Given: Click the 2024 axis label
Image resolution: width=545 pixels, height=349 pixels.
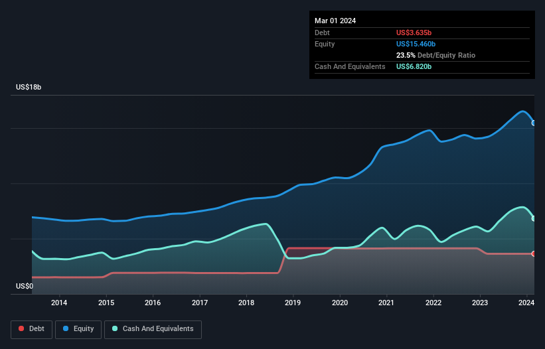Looking at the screenshot, I should tap(526, 303).
